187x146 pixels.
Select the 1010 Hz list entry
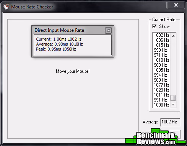coord(161,60)
